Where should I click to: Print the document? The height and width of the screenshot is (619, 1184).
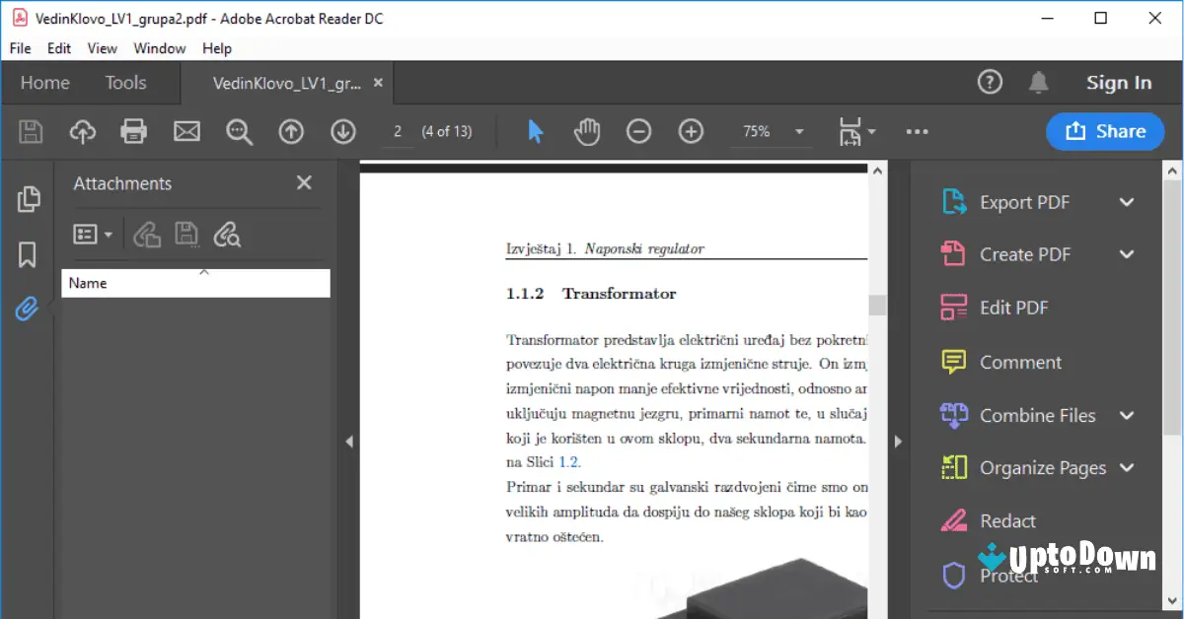(134, 131)
